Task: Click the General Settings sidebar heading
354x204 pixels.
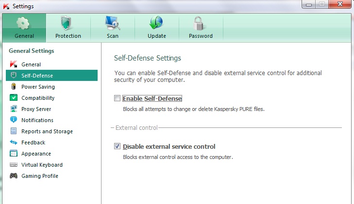Action: [x=32, y=51]
